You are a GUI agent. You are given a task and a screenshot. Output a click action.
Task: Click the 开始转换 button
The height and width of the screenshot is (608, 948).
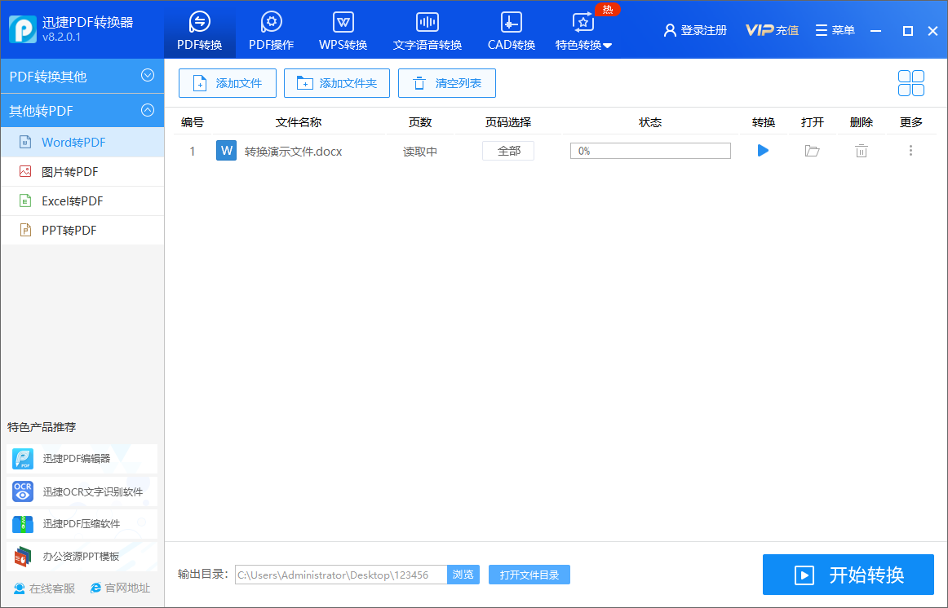tap(848, 575)
